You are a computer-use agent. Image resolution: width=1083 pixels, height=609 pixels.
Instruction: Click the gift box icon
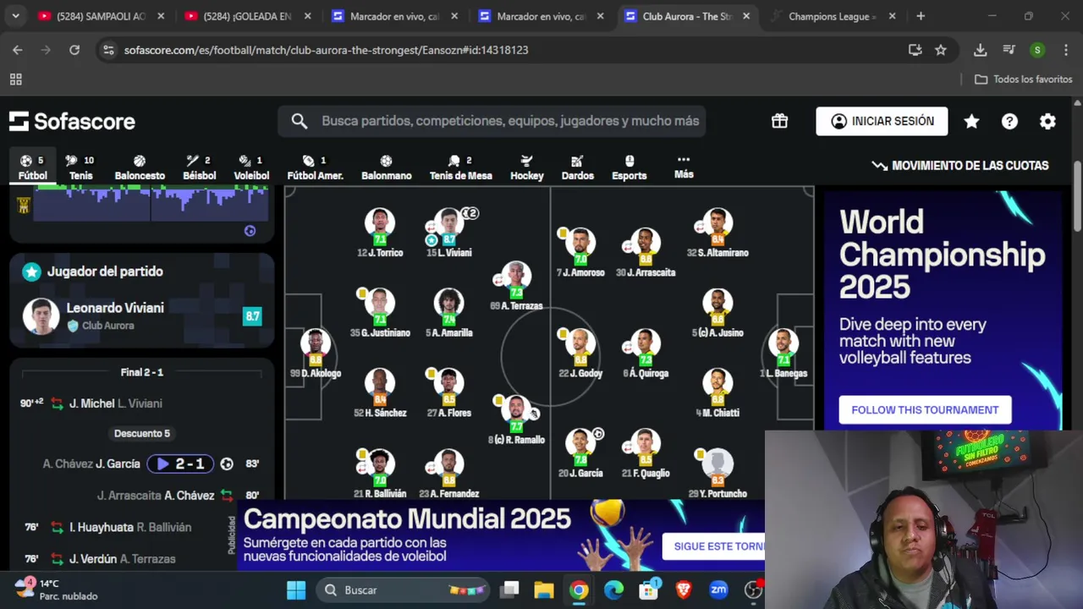779,121
